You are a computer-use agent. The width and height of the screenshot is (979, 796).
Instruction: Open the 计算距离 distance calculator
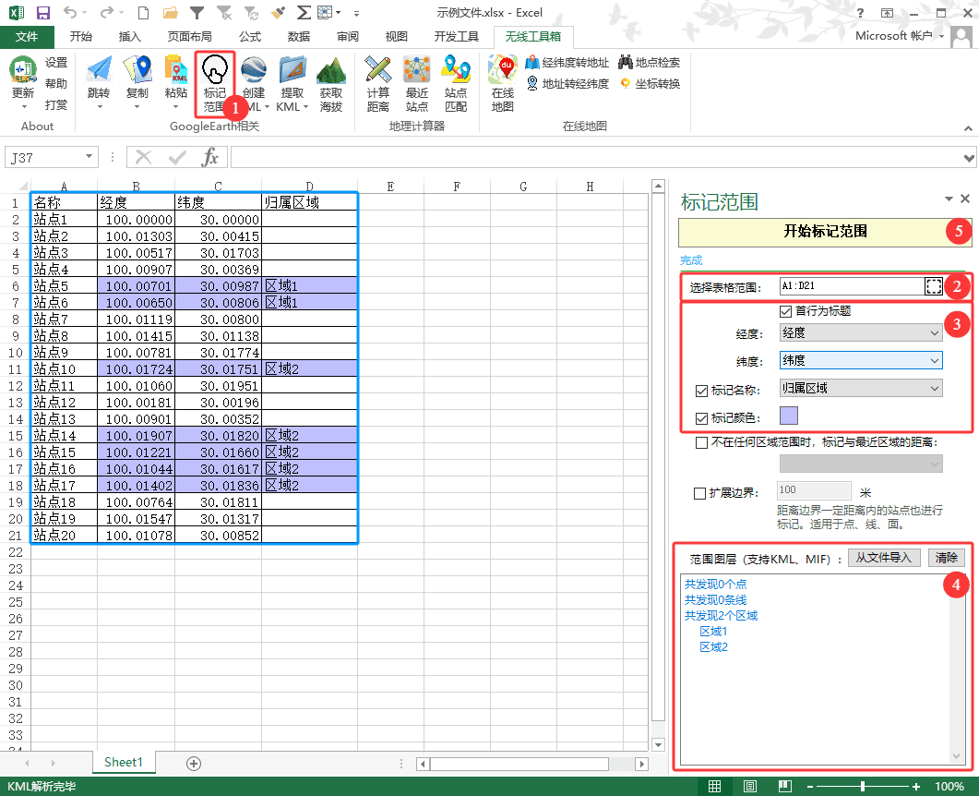pos(377,84)
